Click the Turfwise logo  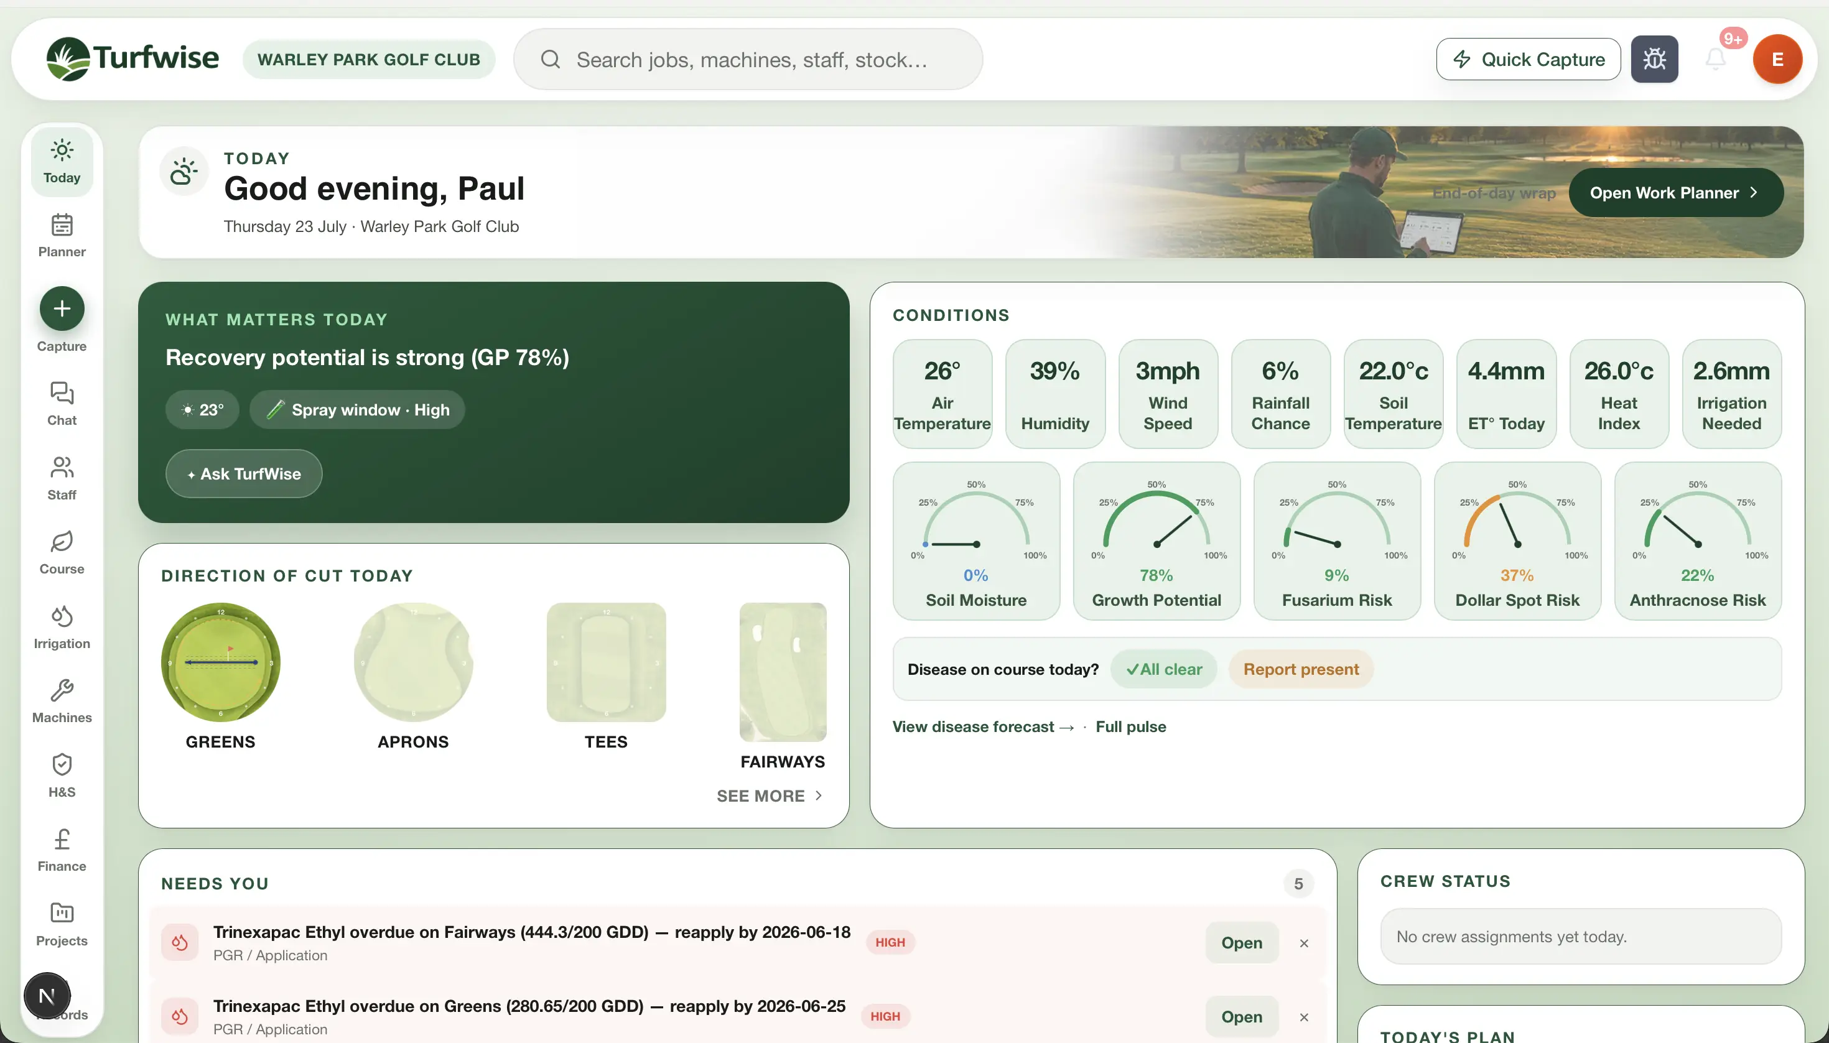click(133, 58)
